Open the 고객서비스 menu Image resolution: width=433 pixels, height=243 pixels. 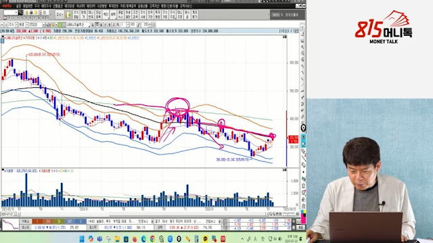pyautogui.click(x=186, y=6)
